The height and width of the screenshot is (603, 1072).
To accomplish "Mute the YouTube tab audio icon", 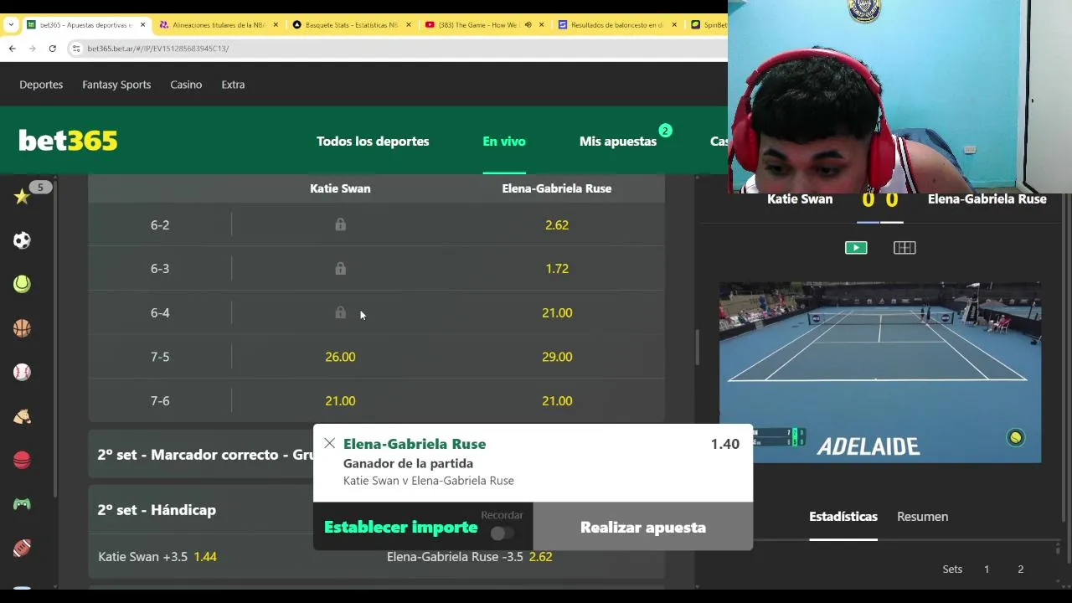I will pos(528,25).
